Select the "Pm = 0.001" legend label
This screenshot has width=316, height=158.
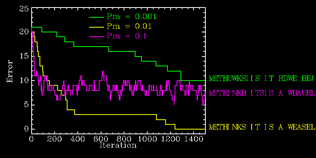click(x=132, y=17)
